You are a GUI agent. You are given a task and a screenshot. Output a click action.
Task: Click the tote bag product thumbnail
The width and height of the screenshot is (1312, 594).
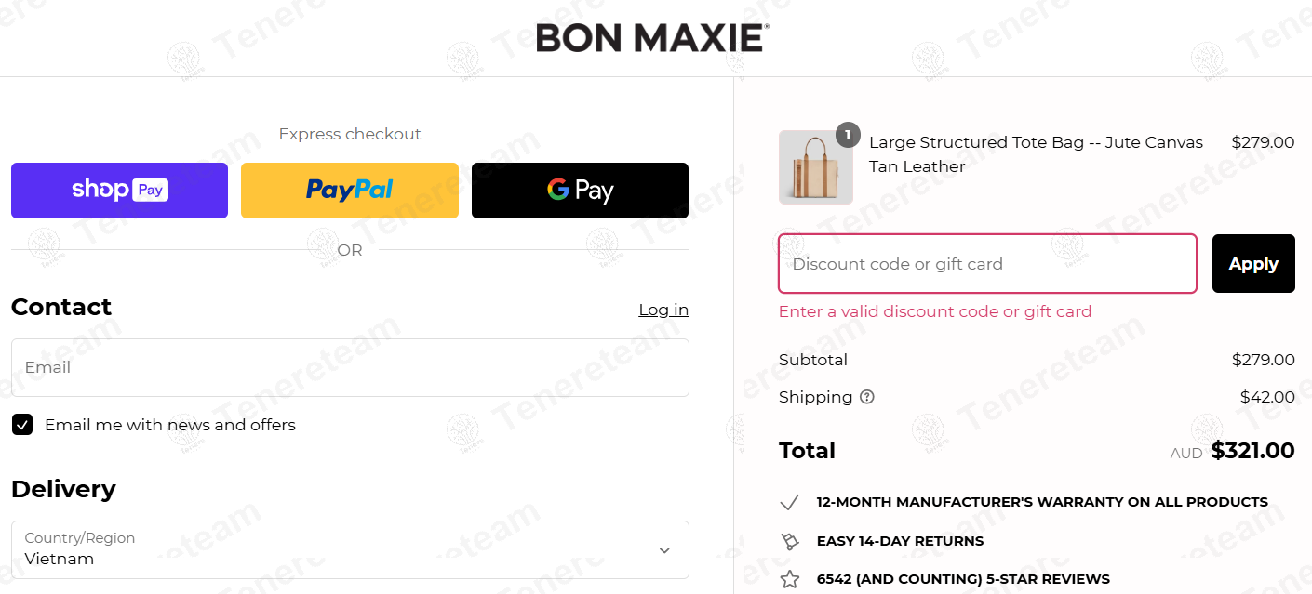[x=815, y=168]
